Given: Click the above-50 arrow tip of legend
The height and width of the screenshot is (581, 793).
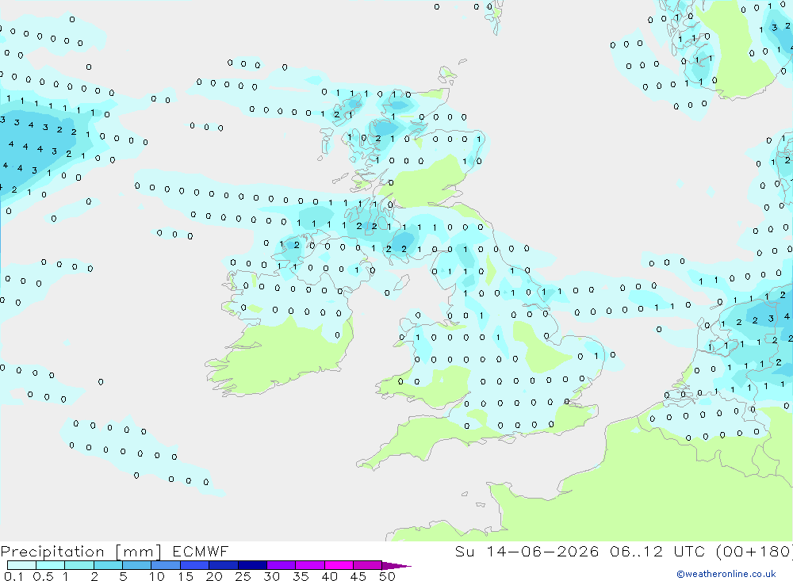Looking at the screenshot, I should click(x=397, y=566).
